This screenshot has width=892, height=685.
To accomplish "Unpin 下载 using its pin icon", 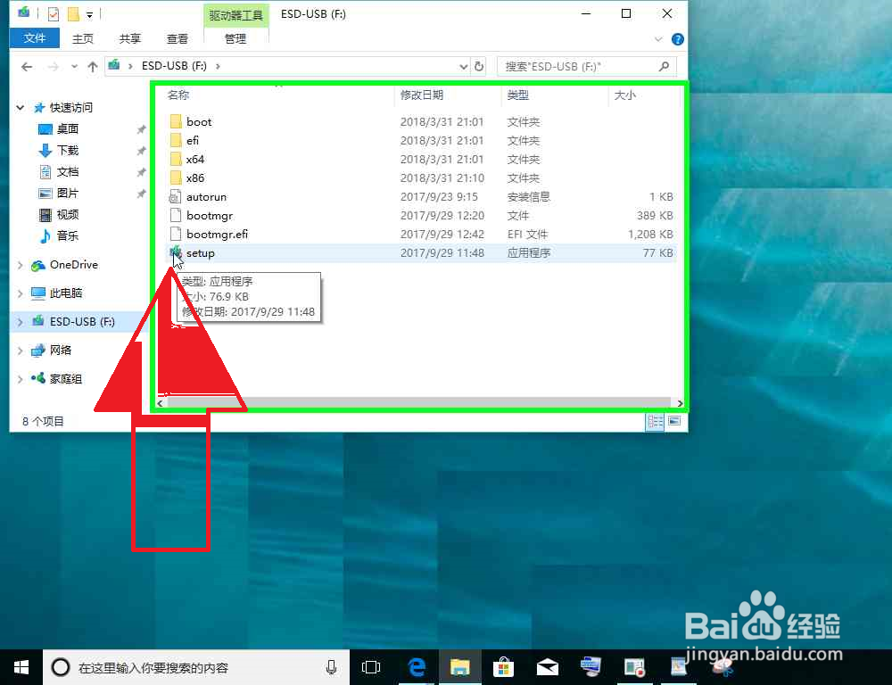I will pos(140,150).
